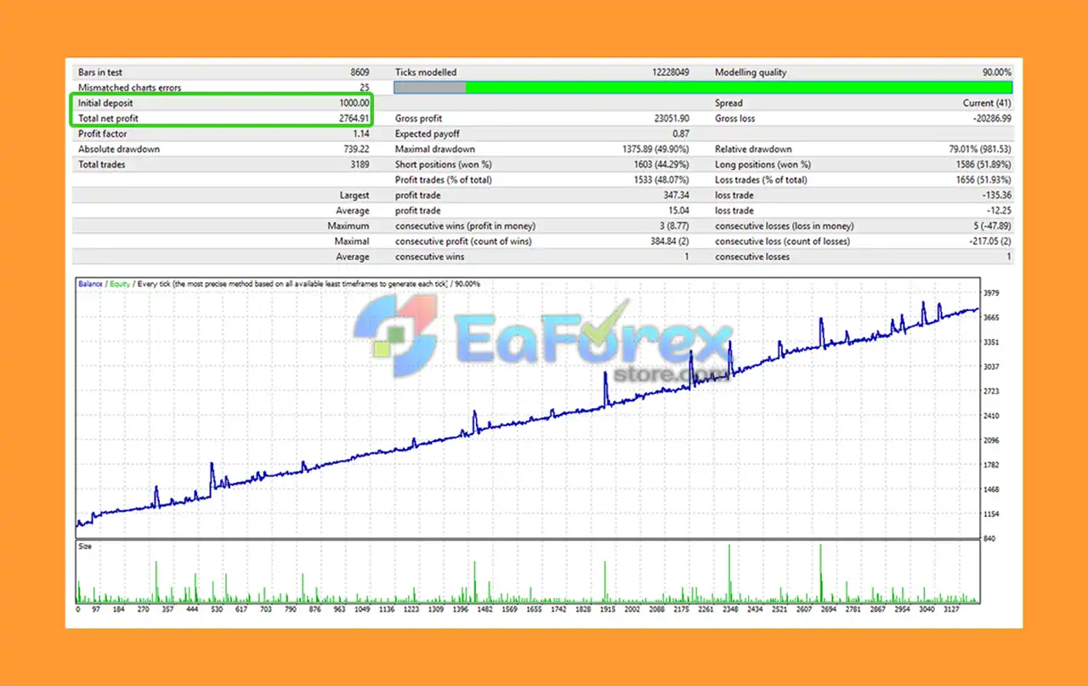Select the Gross profit value 23051.90

(x=672, y=118)
